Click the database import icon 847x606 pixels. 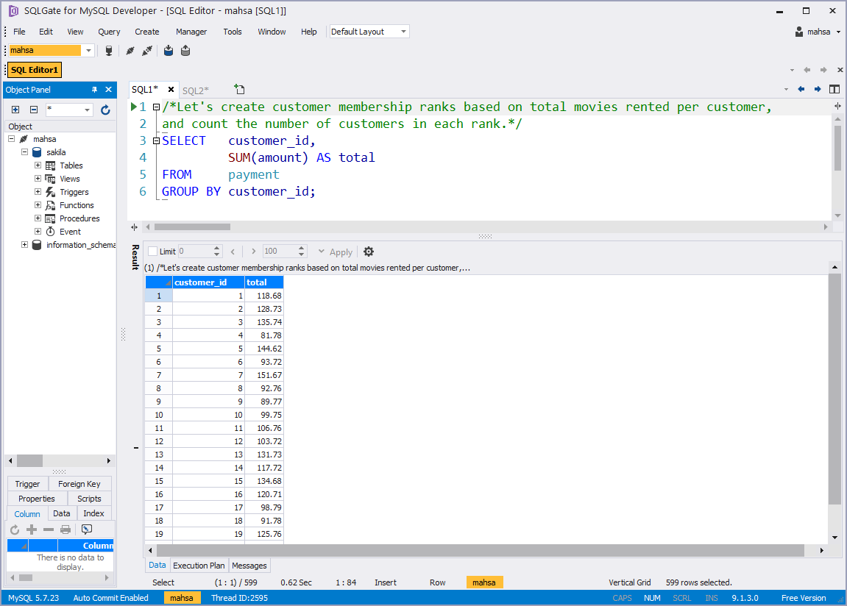pyautogui.click(x=169, y=51)
